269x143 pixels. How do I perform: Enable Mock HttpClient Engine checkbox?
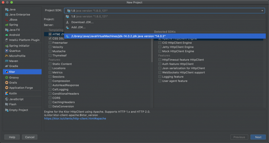(160, 51)
